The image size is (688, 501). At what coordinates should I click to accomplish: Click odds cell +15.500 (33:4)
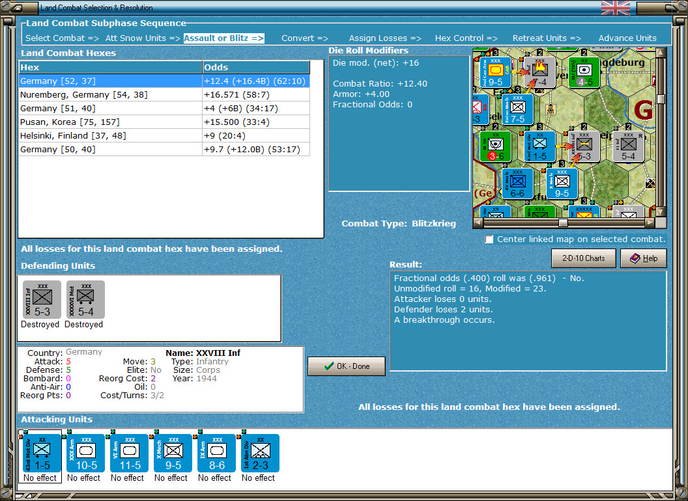pos(256,122)
